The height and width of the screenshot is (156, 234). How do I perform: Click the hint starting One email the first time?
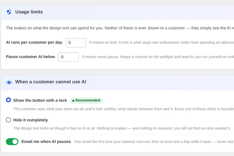154,142
